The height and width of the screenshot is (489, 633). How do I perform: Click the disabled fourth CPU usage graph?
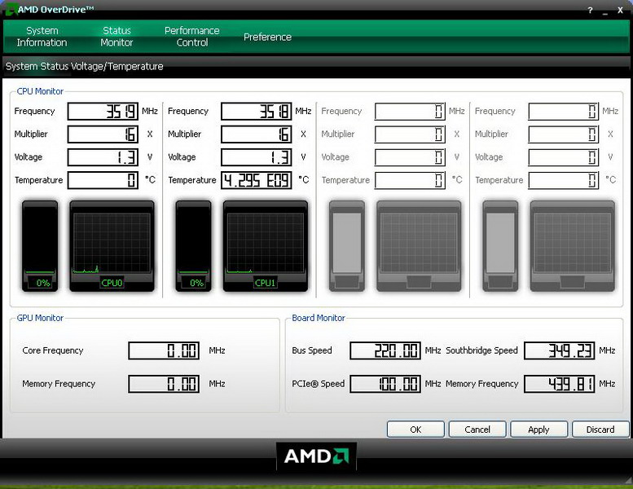pyautogui.click(x=573, y=246)
